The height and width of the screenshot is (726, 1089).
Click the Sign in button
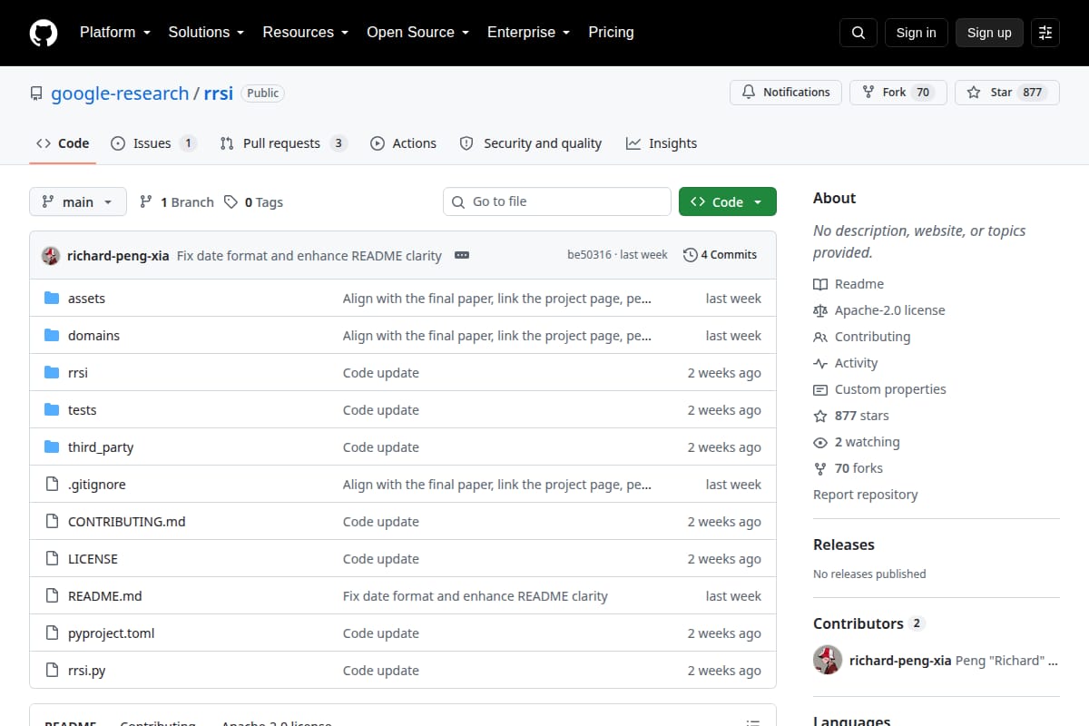coord(916,33)
